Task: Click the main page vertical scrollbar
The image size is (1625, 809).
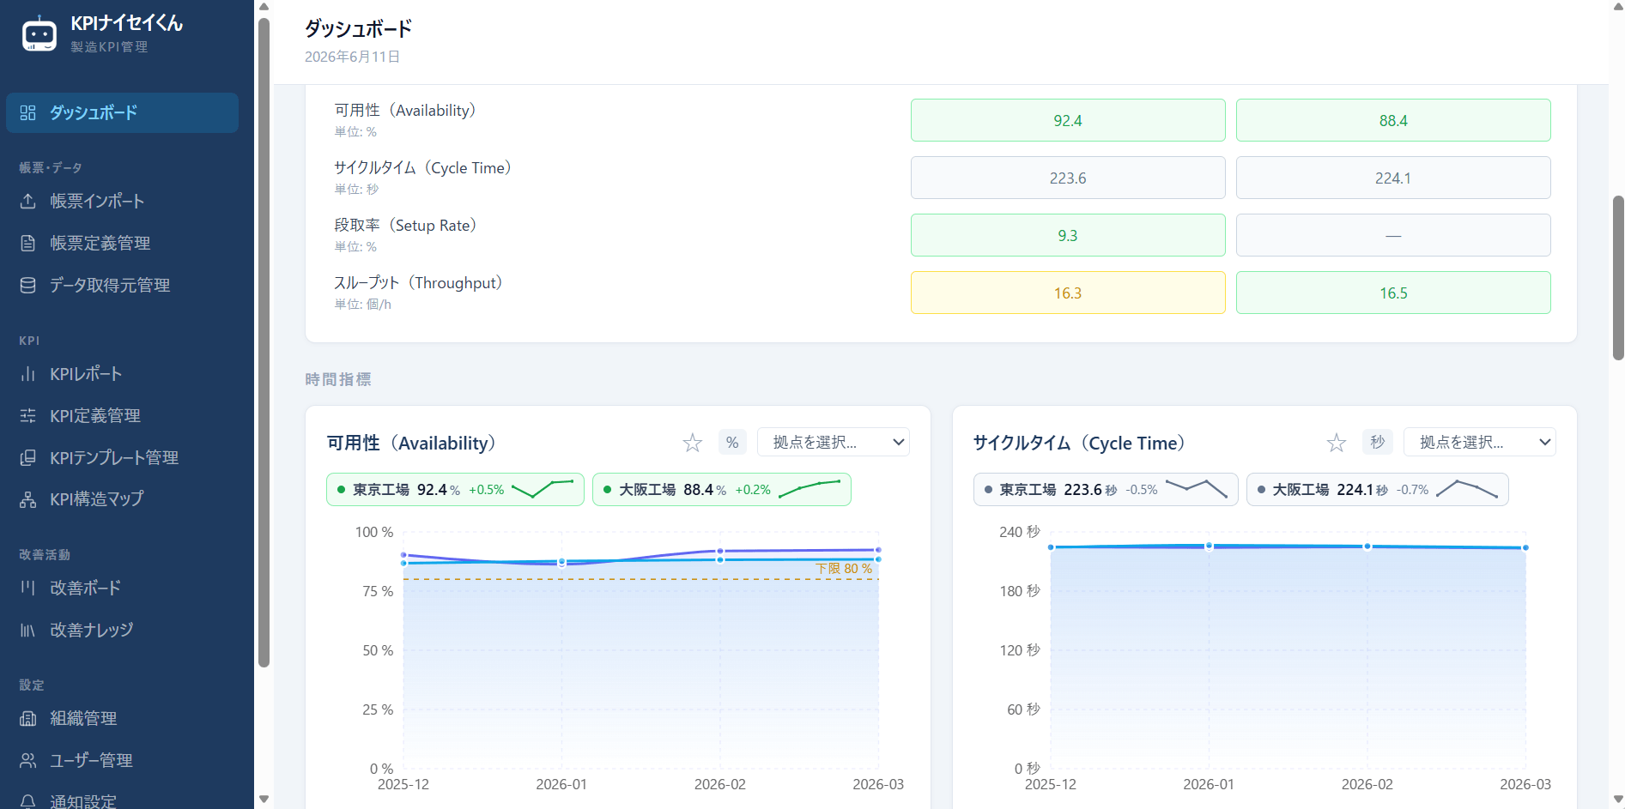Action: coord(1617,277)
